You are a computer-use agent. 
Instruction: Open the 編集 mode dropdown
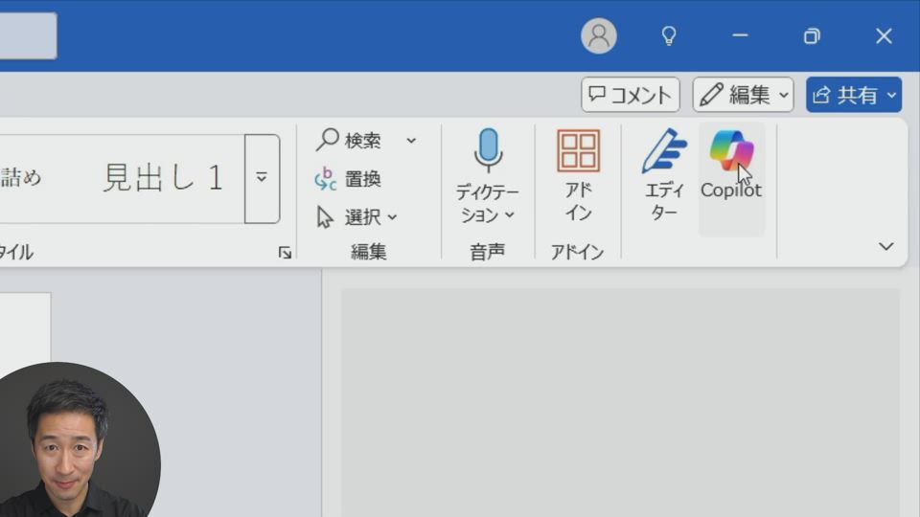pos(744,95)
